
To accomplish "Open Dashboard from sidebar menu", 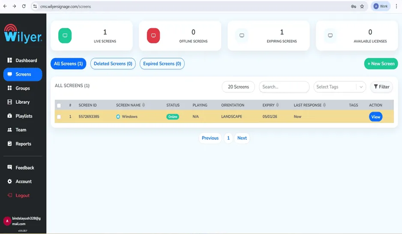I will [x=23, y=60].
